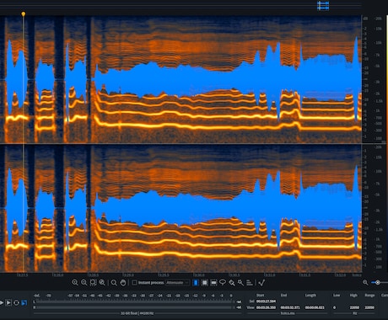Click the spectrogram zoom magnifier icon bottom right
Screen dimensions: 388x320
365,282
